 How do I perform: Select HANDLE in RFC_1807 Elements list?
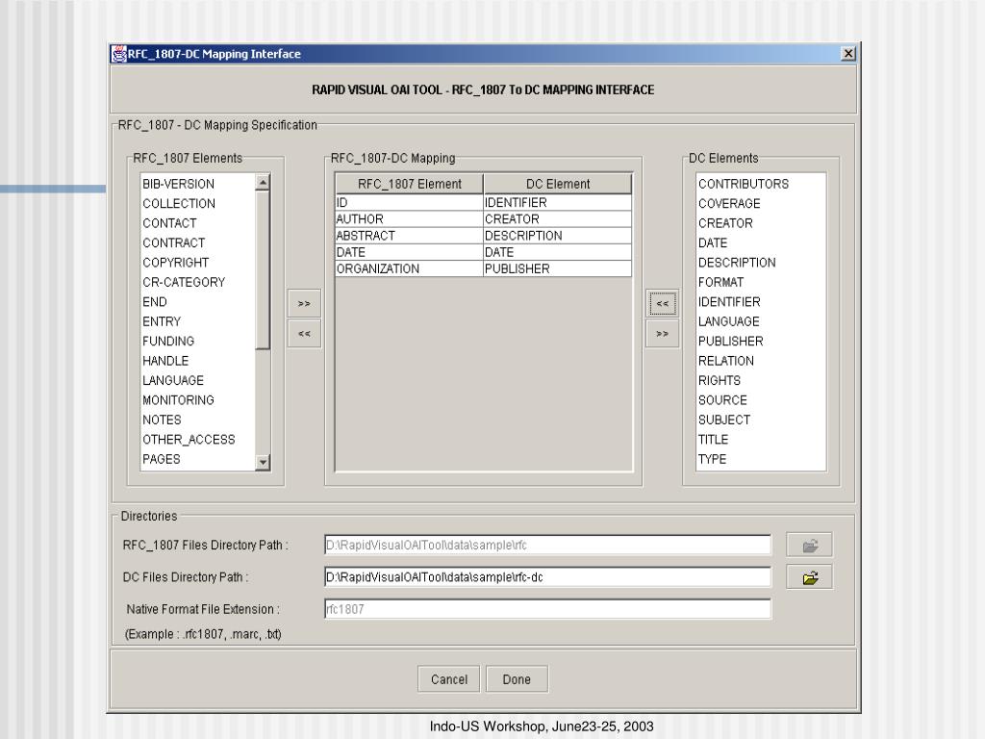pyautogui.click(x=198, y=361)
